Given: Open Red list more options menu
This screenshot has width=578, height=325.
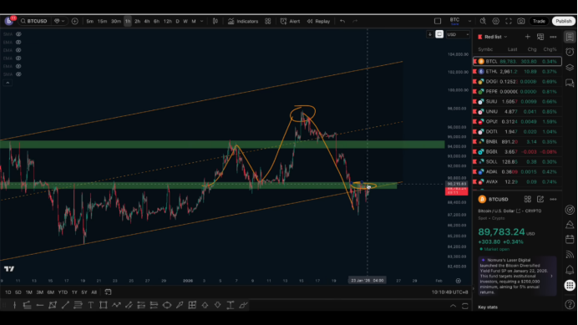Looking at the screenshot, I should (x=553, y=37).
